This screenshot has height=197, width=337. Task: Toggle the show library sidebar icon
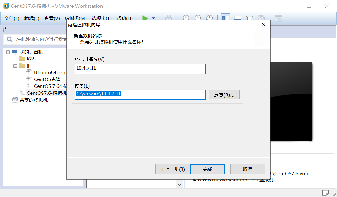225,18
